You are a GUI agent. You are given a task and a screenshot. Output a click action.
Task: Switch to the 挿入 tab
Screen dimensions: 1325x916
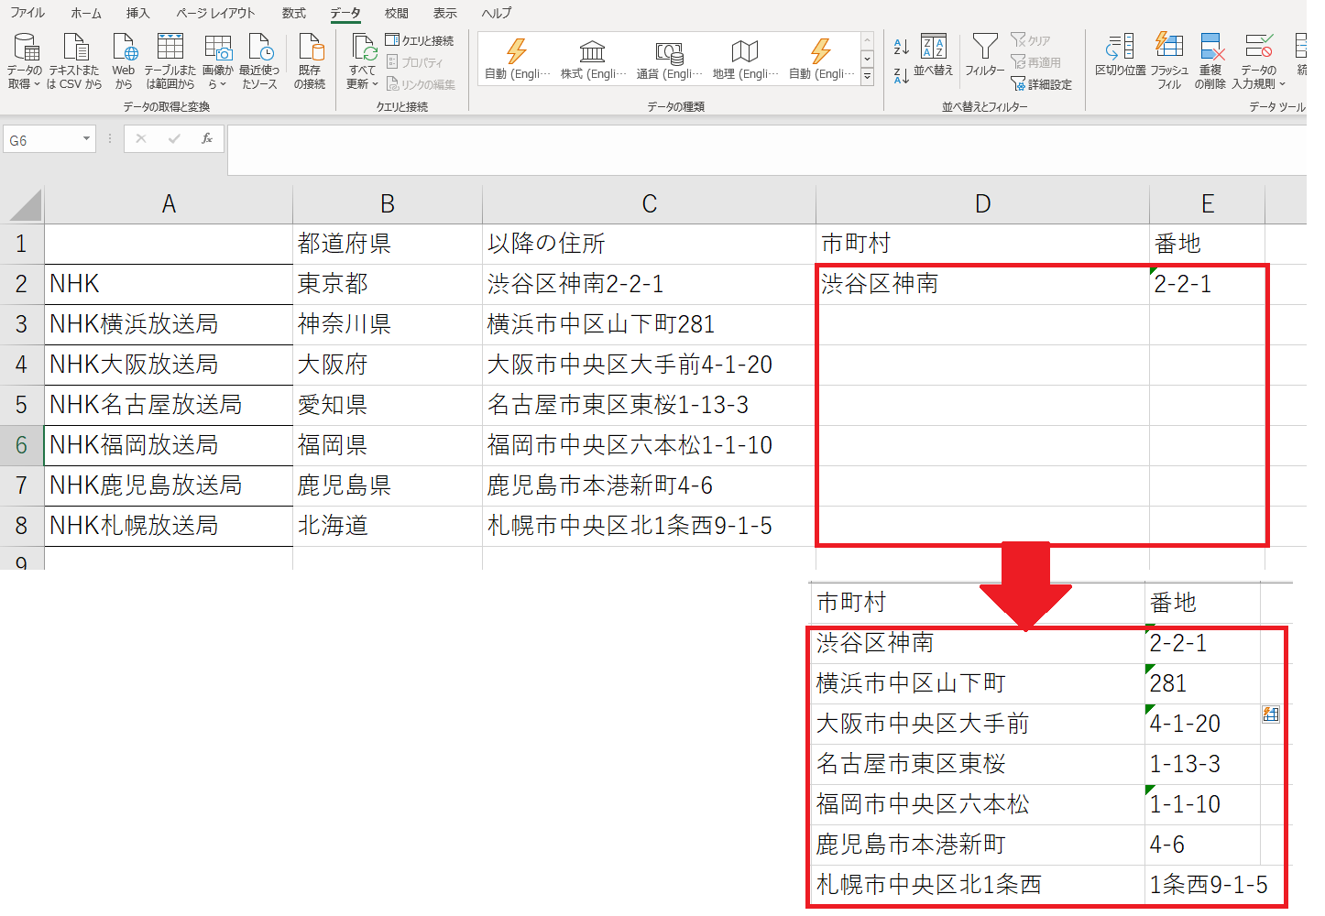coord(137,13)
